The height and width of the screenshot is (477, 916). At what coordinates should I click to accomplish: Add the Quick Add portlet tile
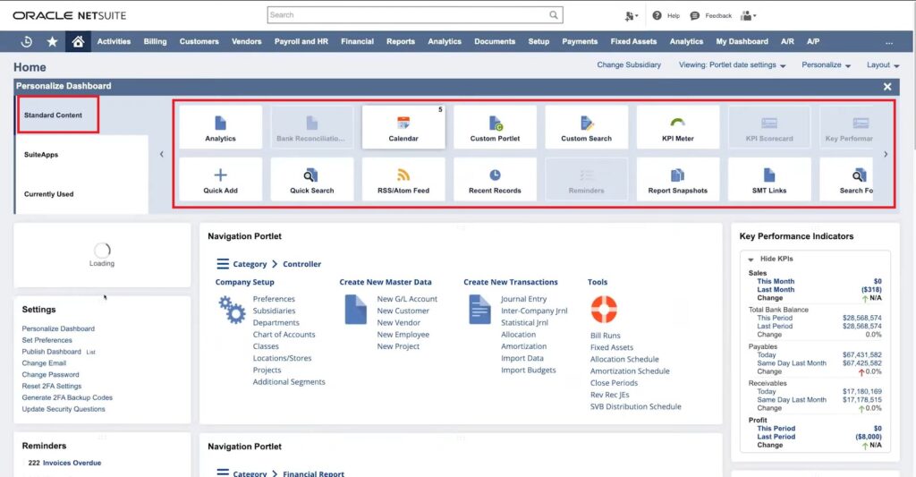(x=220, y=180)
